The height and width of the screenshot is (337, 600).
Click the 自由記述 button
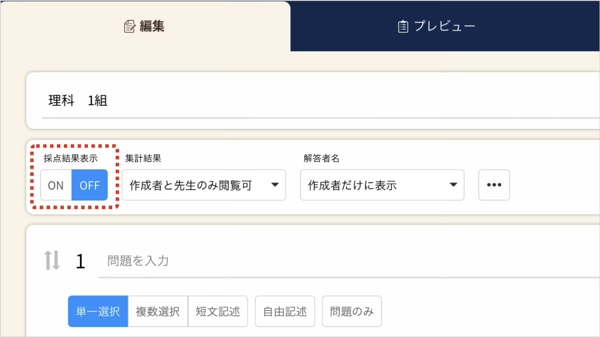pyautogui.click(x=285, y=312)
